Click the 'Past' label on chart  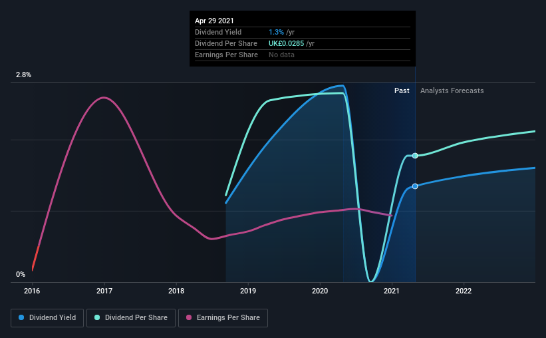pyautogui.click(x=402, y=90)
